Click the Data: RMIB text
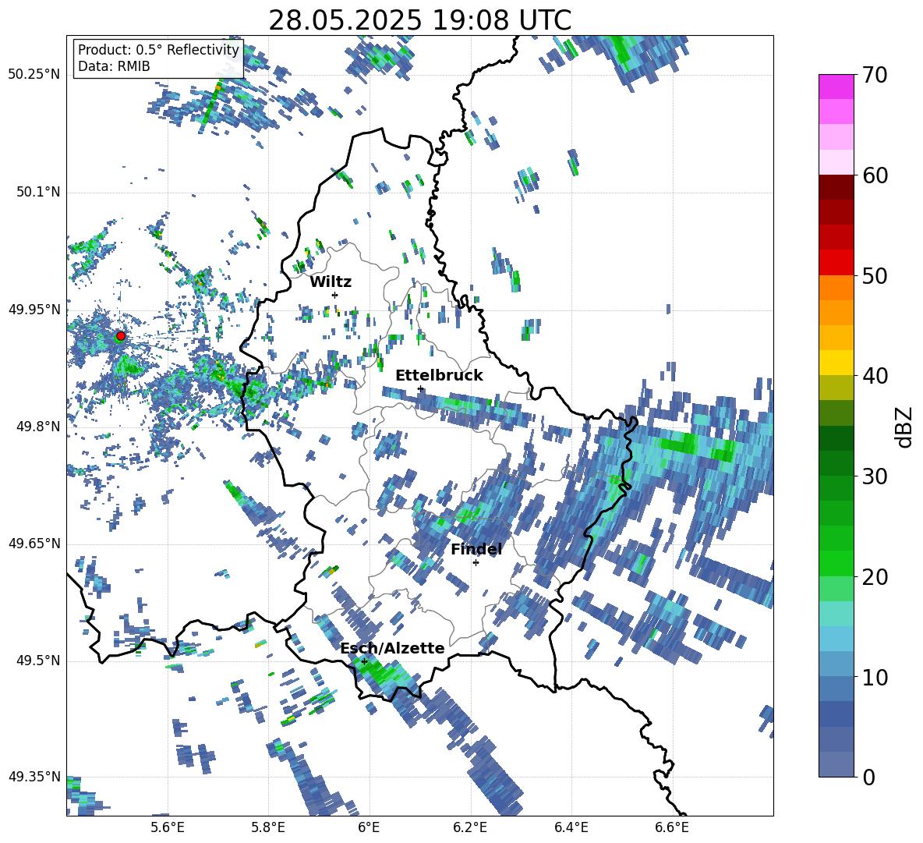The height and width of the screenshot is (843, 923). click(x=114, y=66)
